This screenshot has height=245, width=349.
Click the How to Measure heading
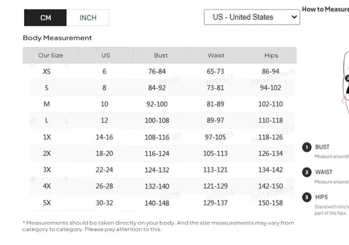(325, 9)
